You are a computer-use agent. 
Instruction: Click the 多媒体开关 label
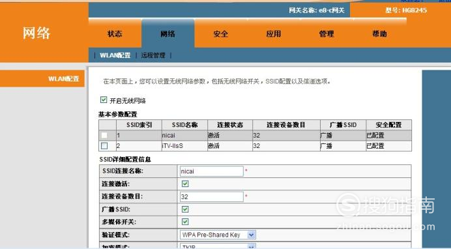[x=119, y=222]
